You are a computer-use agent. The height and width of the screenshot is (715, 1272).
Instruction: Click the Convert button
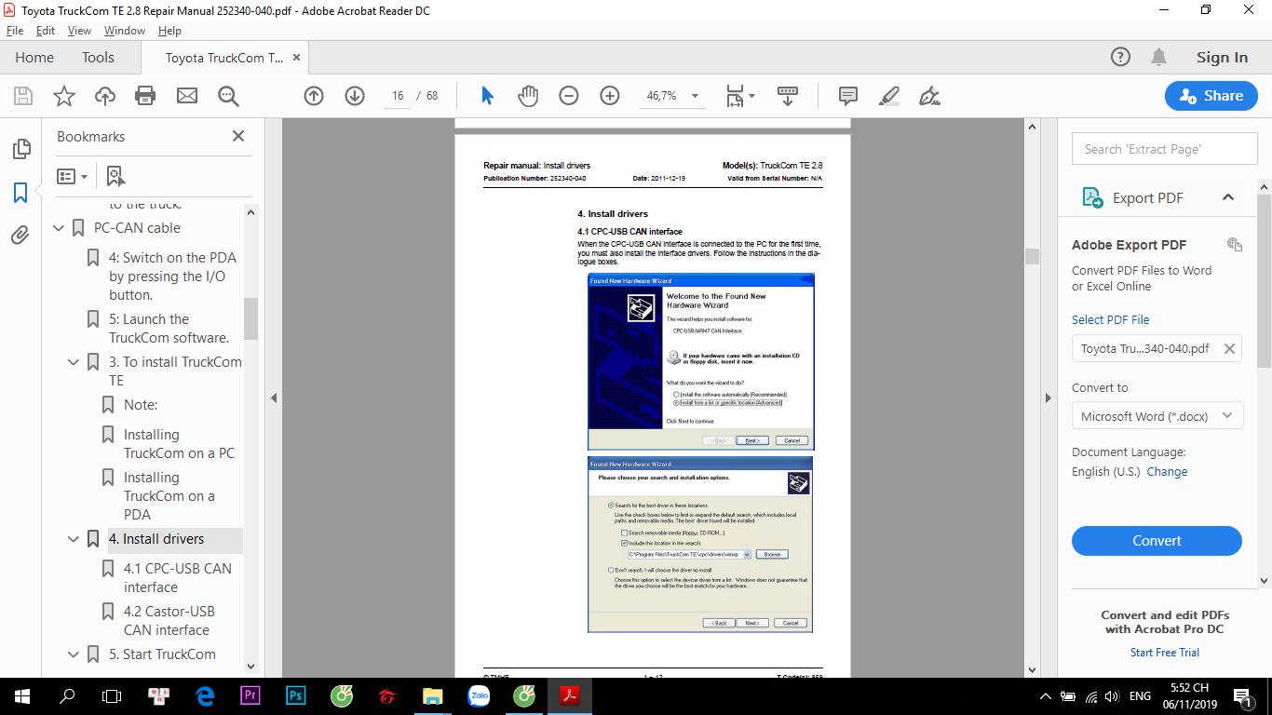(x=1157, y=541)
